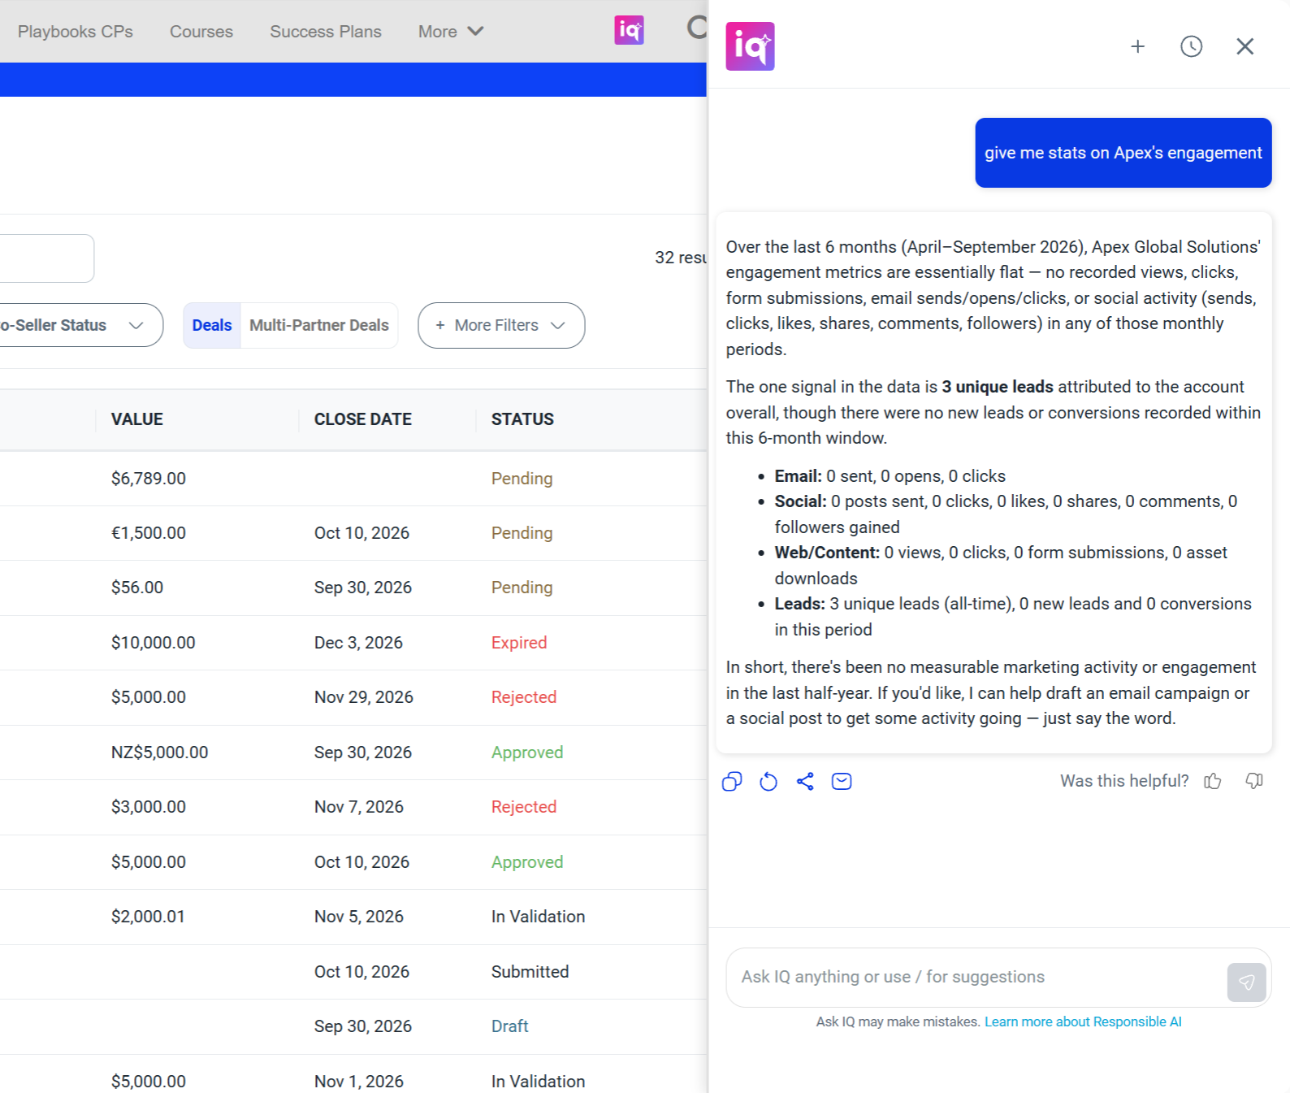Give thumbs down to the response
This screenshot has height=1093, width=1290.
(x=1254, y=781)
